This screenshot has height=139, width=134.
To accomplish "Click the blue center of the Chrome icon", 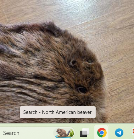I will 102,133.
